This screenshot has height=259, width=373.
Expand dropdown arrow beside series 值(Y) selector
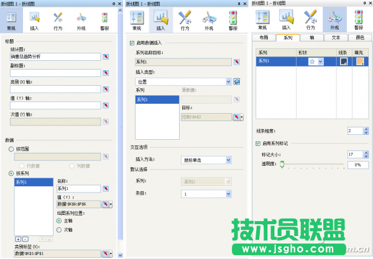tap(111, 204)
